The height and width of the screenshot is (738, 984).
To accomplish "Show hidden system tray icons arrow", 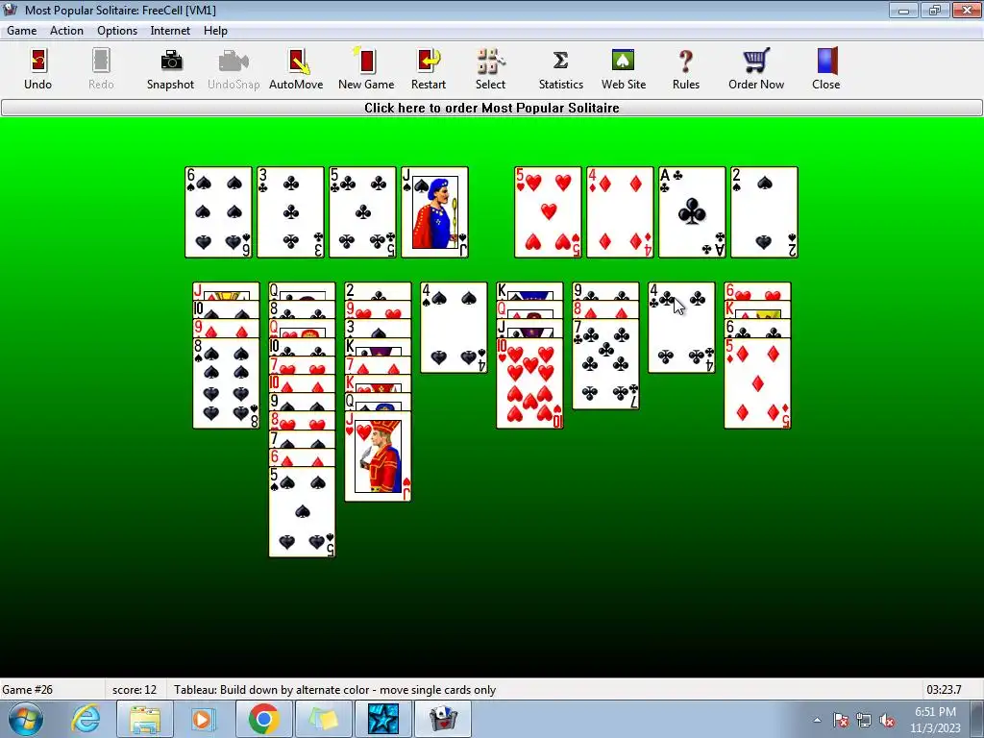I will coord(817,720).
